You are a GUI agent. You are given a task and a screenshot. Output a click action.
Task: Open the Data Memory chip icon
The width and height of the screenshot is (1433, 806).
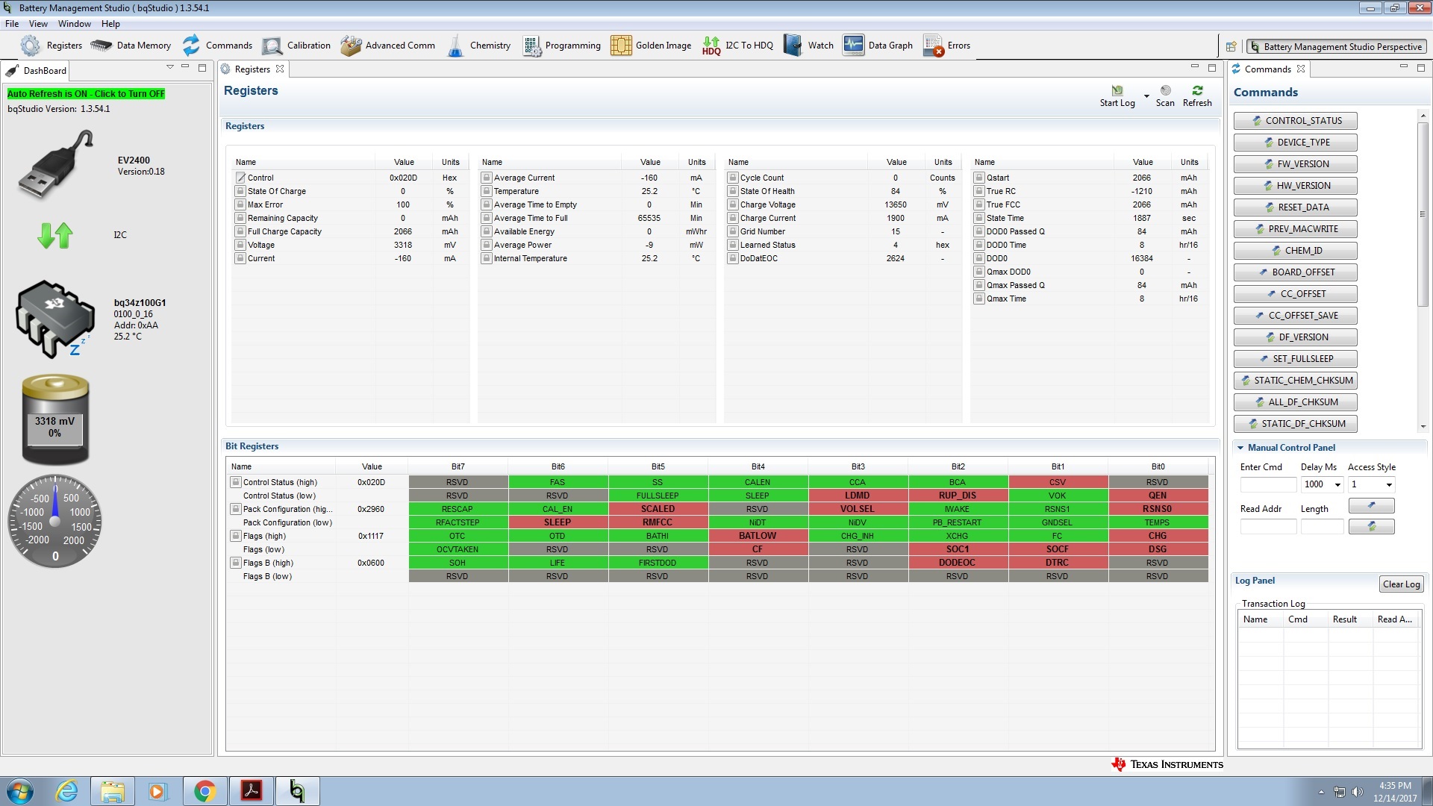(102, 46)
